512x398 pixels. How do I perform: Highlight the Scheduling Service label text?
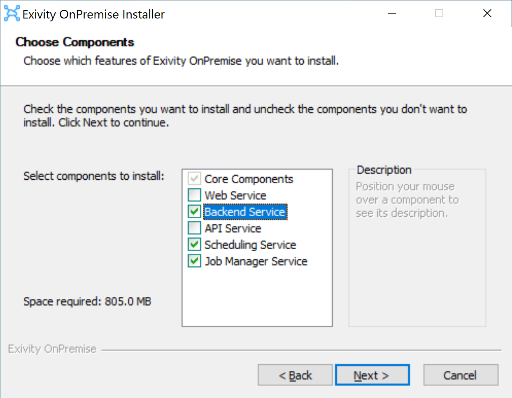tap(250, 245)
